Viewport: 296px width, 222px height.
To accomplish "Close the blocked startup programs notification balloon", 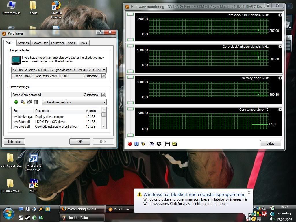I will 249,193.
